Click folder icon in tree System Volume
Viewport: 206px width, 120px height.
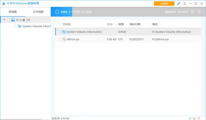[20, 26]
